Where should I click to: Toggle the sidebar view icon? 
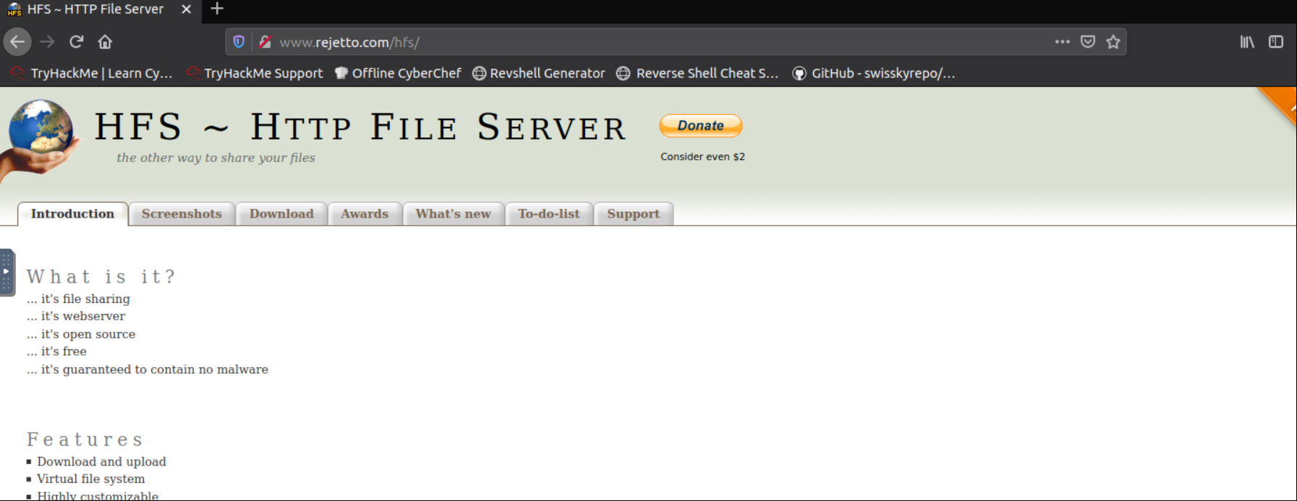[1276, 42]
